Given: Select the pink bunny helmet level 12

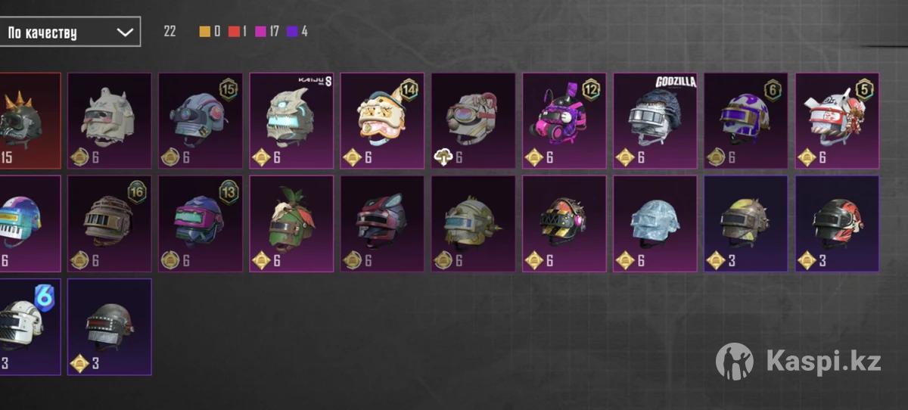Looking at the screenshot, I should tap(564, 120).
